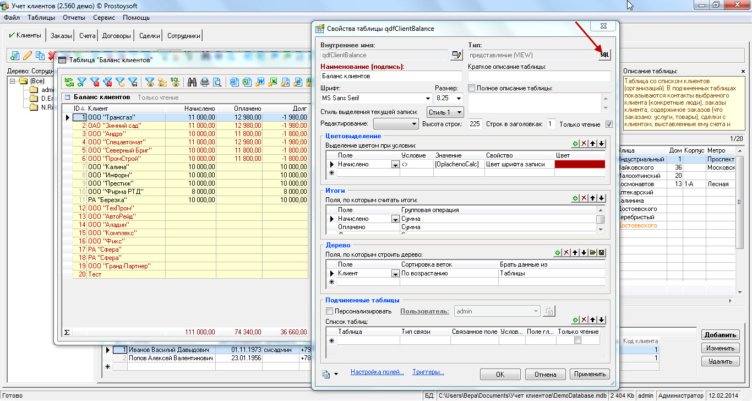Click the pencil edit icon in main toolbar
The image size is (752, 401).
pyautogui.click(x=28, y=56)
